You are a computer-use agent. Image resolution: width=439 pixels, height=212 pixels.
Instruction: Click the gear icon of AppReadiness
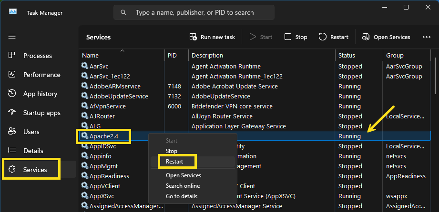84,176
